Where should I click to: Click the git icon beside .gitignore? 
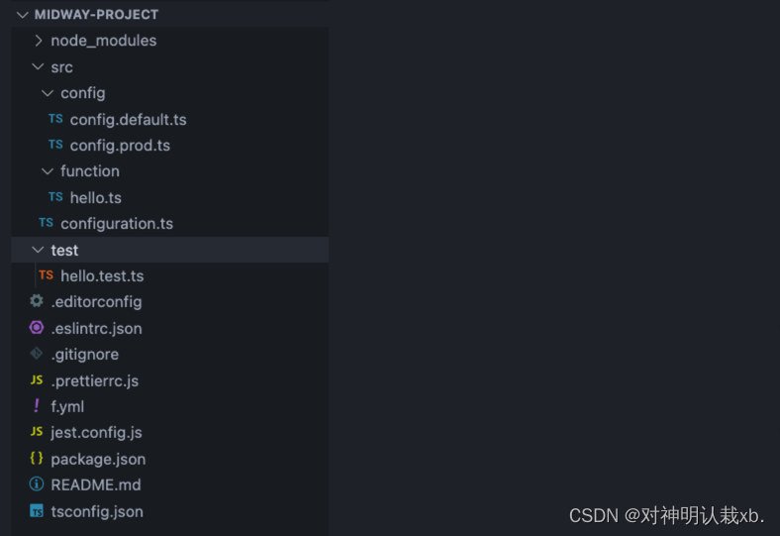point(37,354)
